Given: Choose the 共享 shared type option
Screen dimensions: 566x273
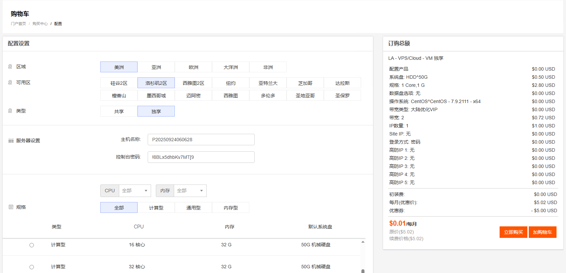Looking at the screenshot, I should [119, 111].
